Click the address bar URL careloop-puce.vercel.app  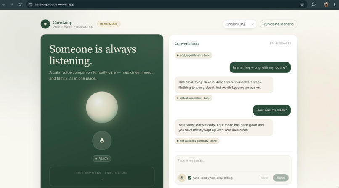tap(55, 4)
